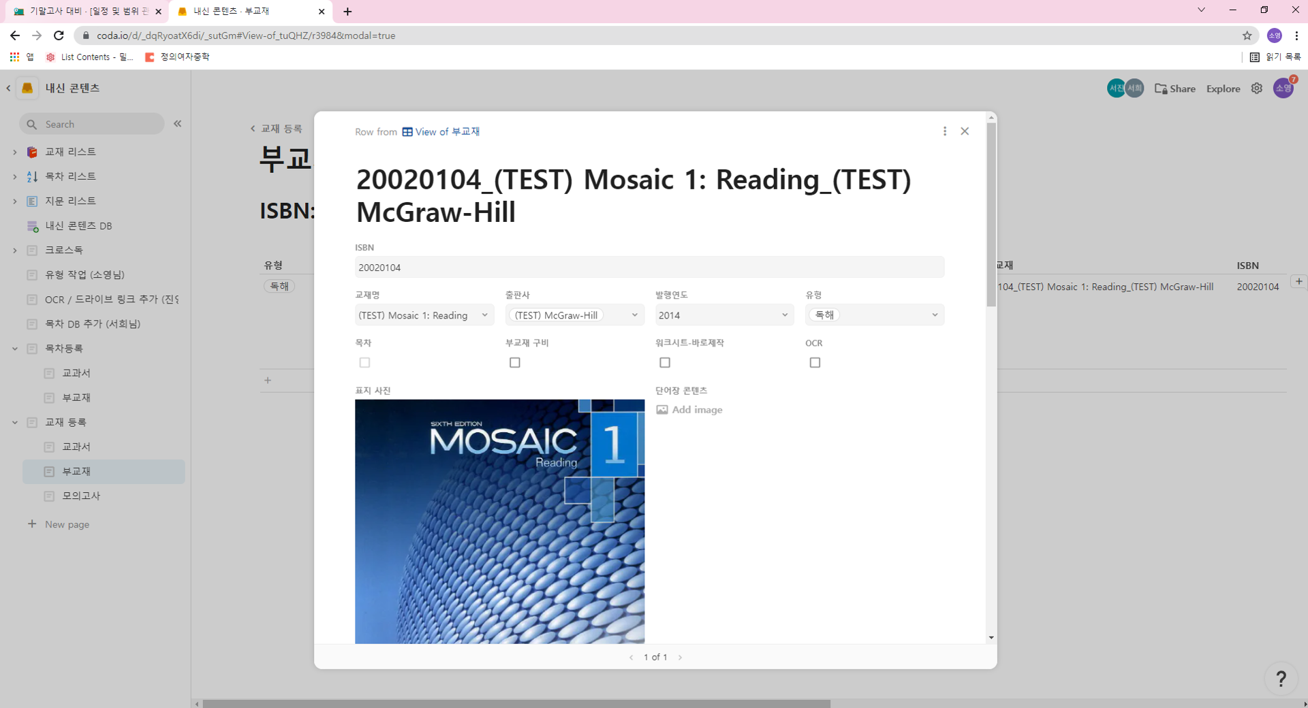
Task: Click the ISBN input field
Action: (x=650, y=268)
